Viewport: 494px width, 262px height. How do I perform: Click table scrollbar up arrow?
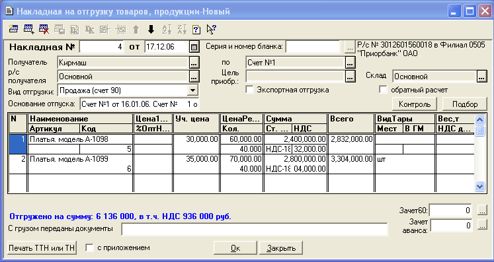[479, 119]
